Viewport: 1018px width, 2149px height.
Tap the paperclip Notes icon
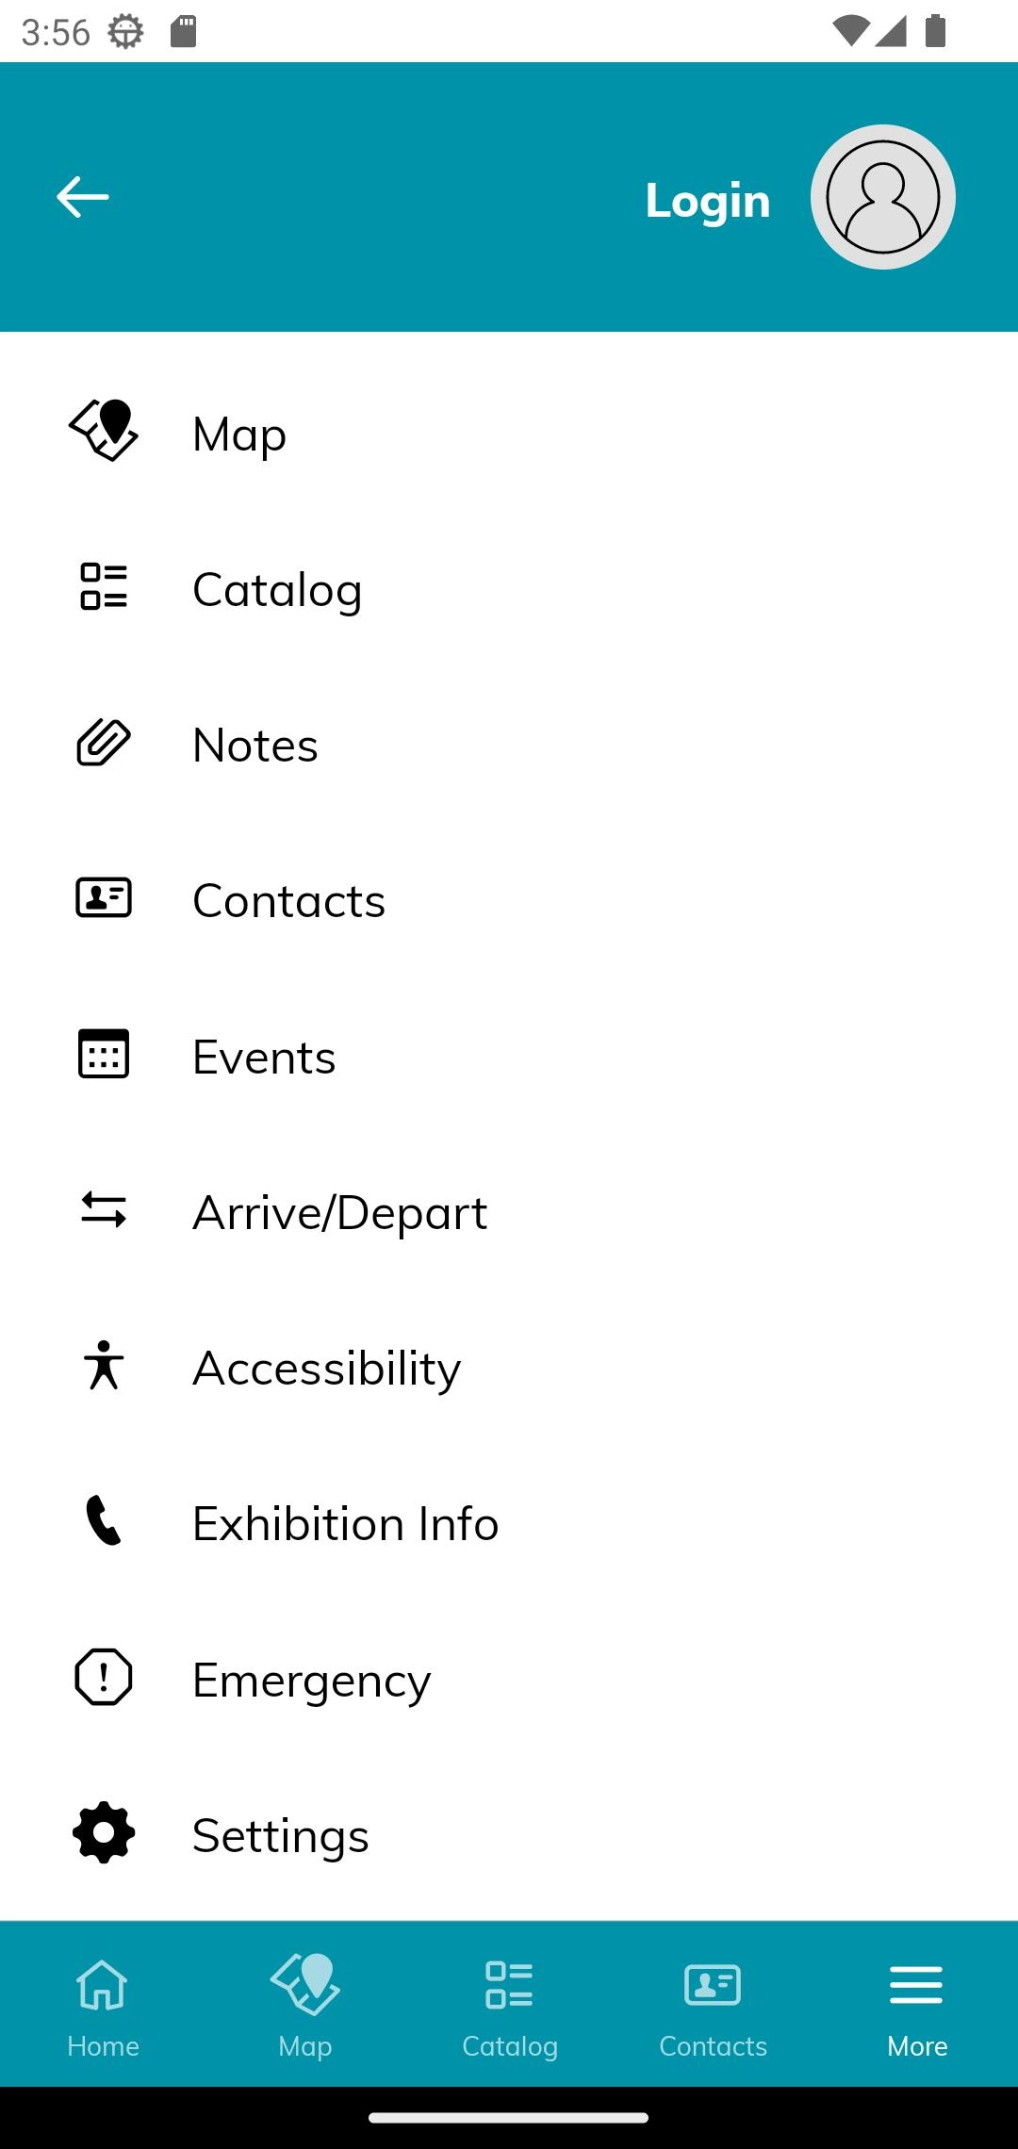pyautogui.click(x=104, y=743)
